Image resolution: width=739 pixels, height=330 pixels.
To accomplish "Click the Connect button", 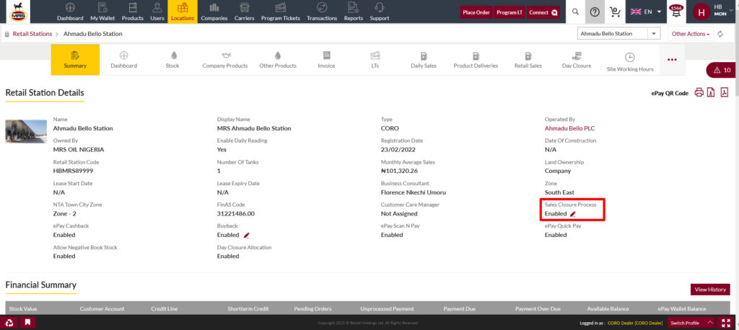I will (x=543, y=12).
